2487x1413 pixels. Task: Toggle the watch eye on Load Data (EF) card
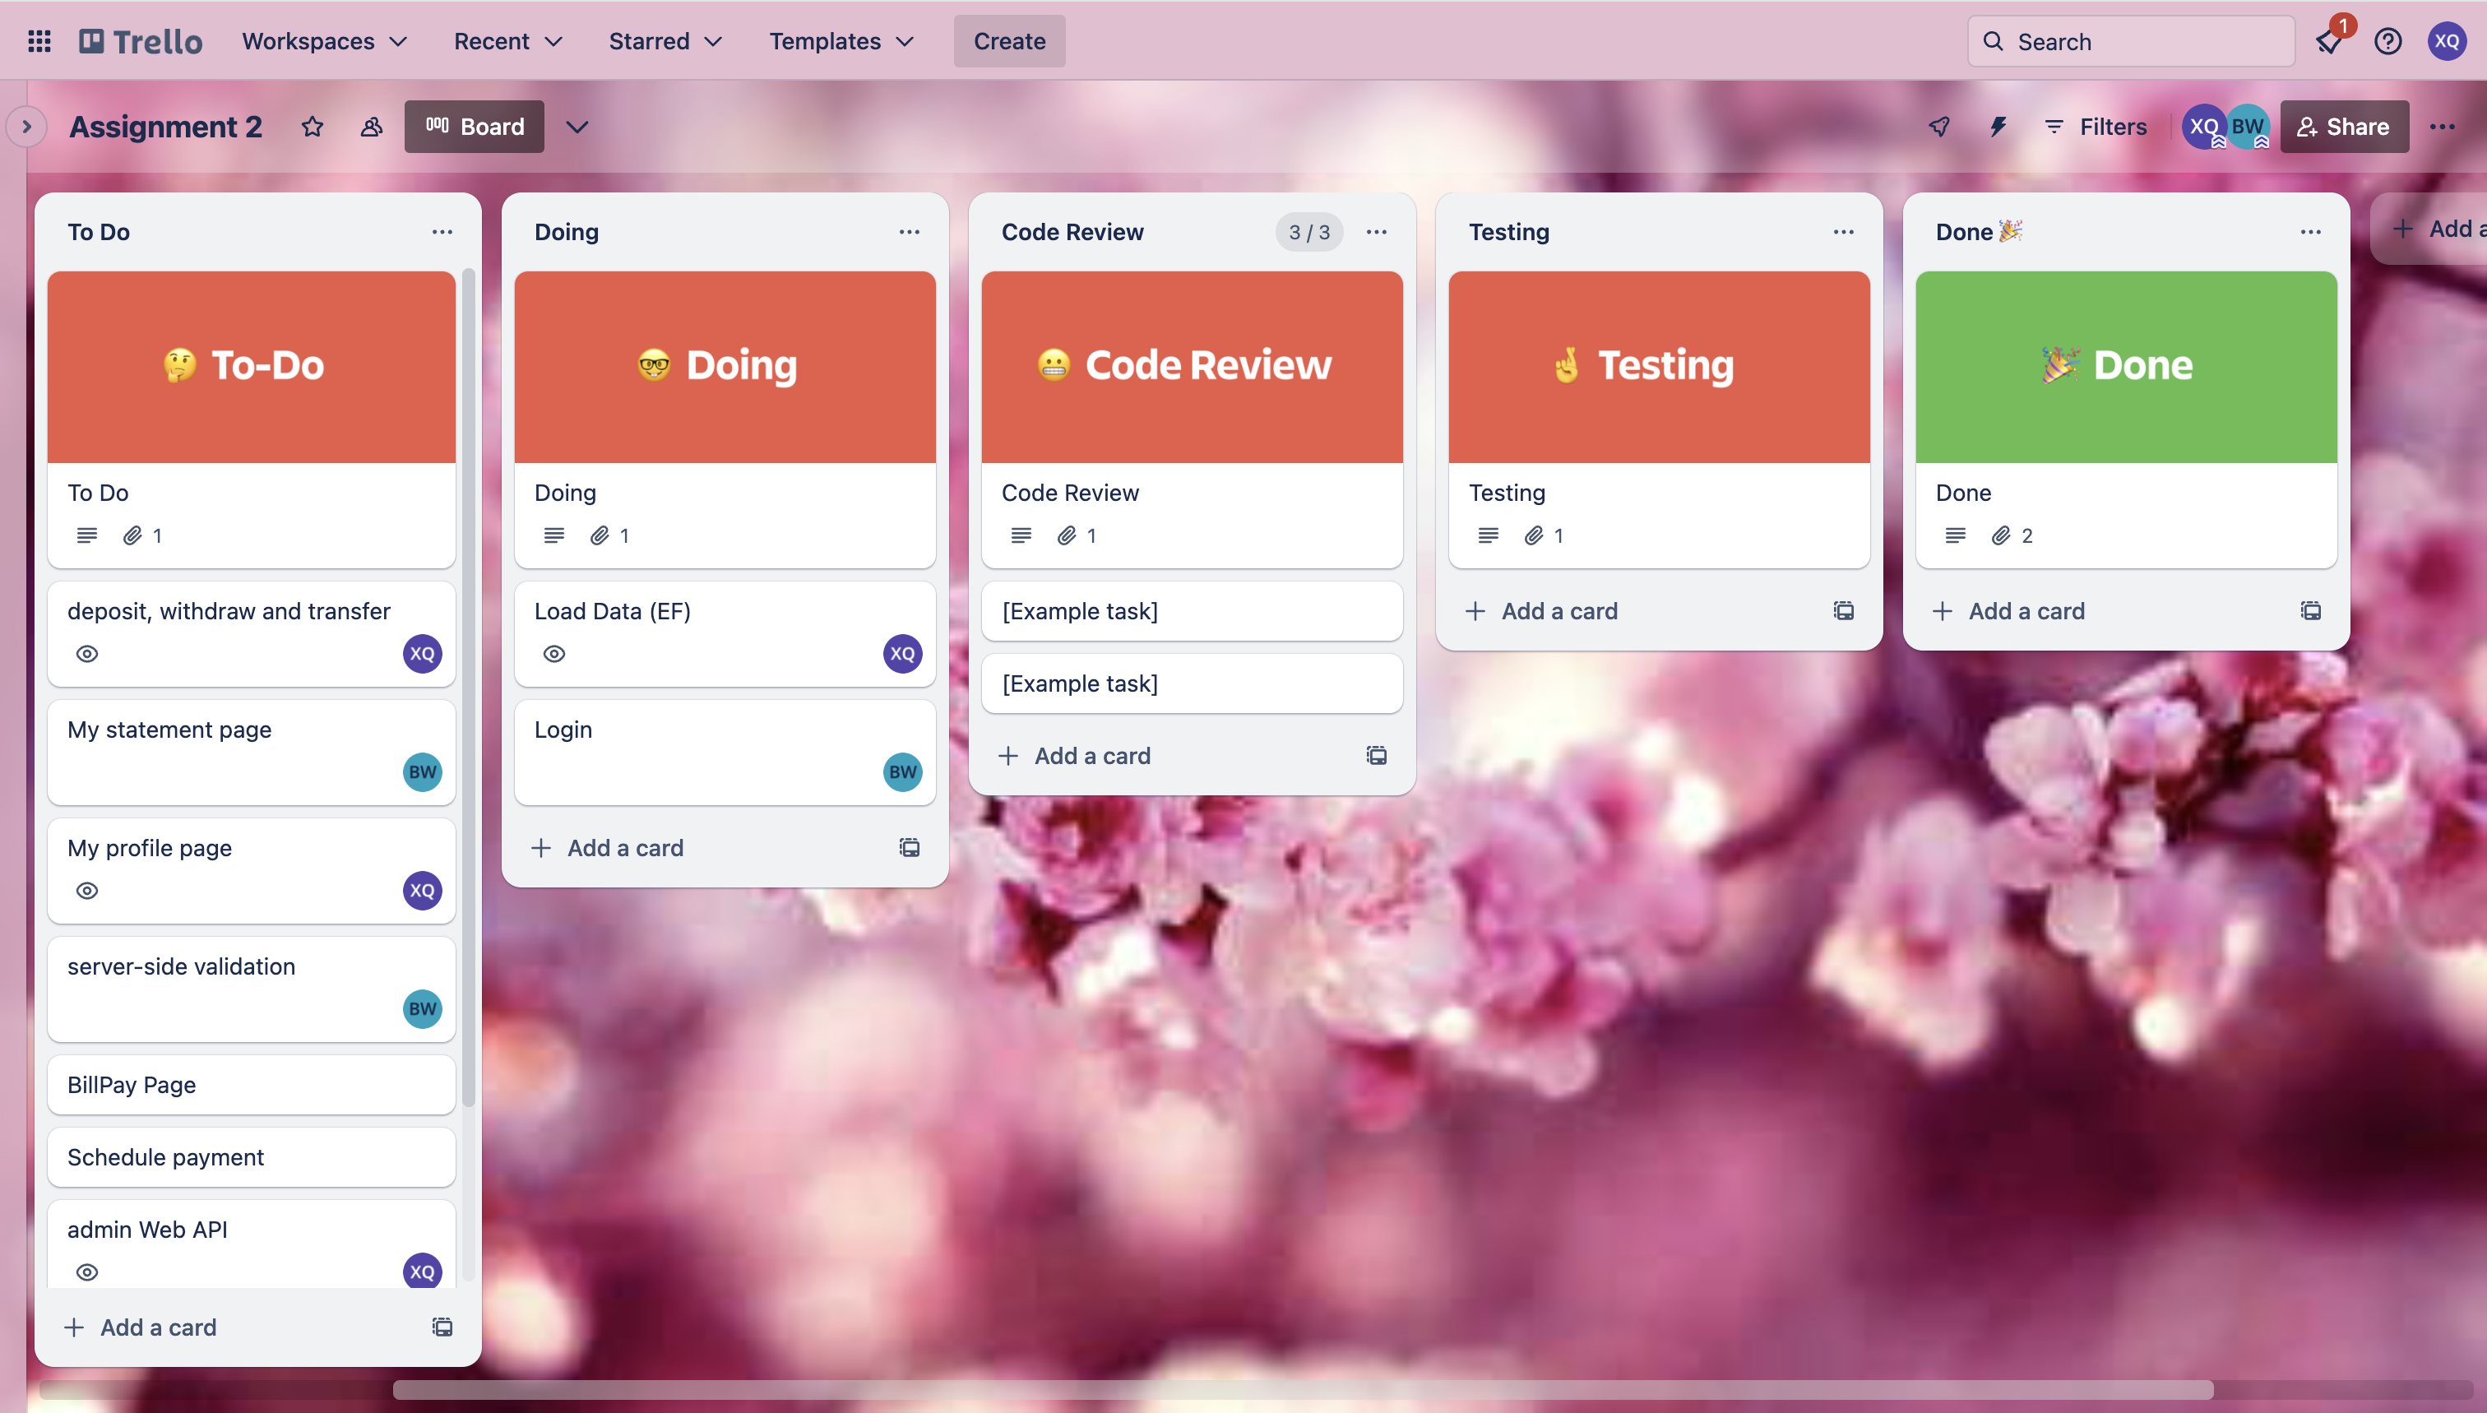pyautogui.click(x=554, y=653)
